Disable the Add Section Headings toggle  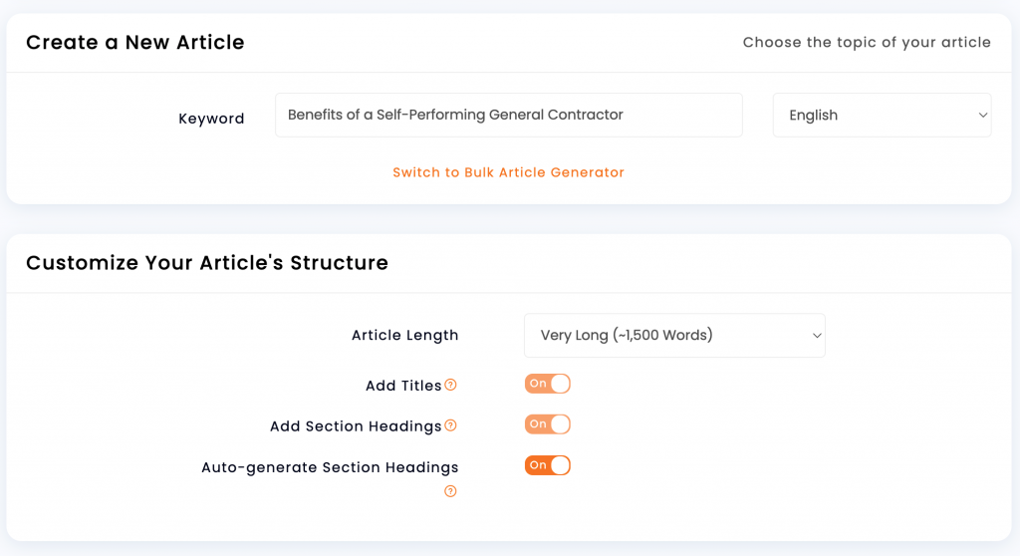point(548,424)
